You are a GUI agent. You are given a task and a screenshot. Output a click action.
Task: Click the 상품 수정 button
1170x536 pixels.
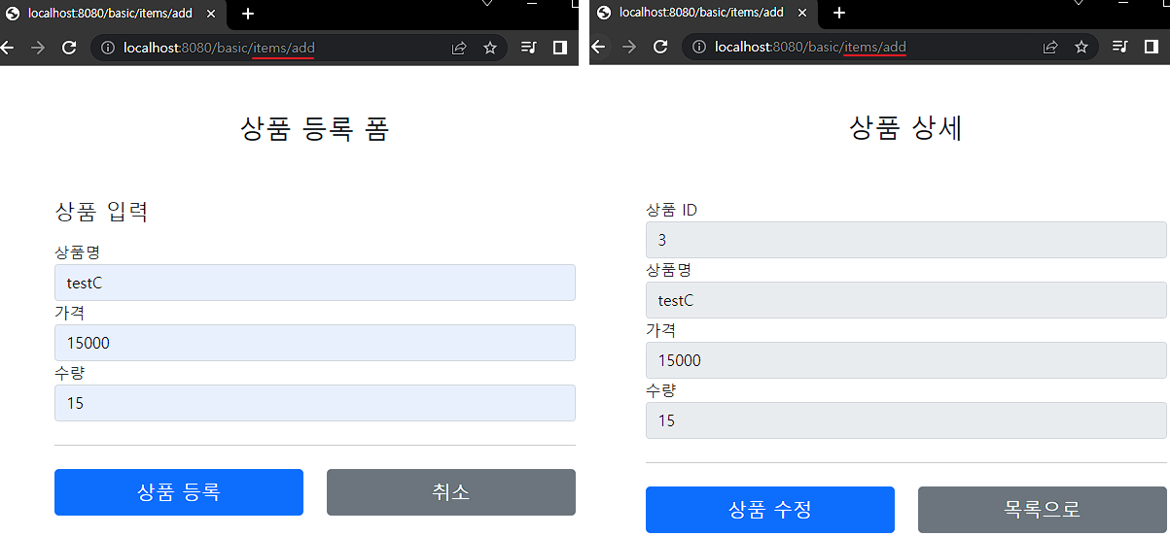770,510
